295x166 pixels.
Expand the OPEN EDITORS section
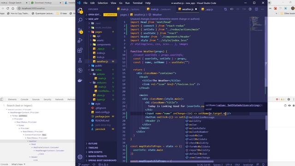94,14
